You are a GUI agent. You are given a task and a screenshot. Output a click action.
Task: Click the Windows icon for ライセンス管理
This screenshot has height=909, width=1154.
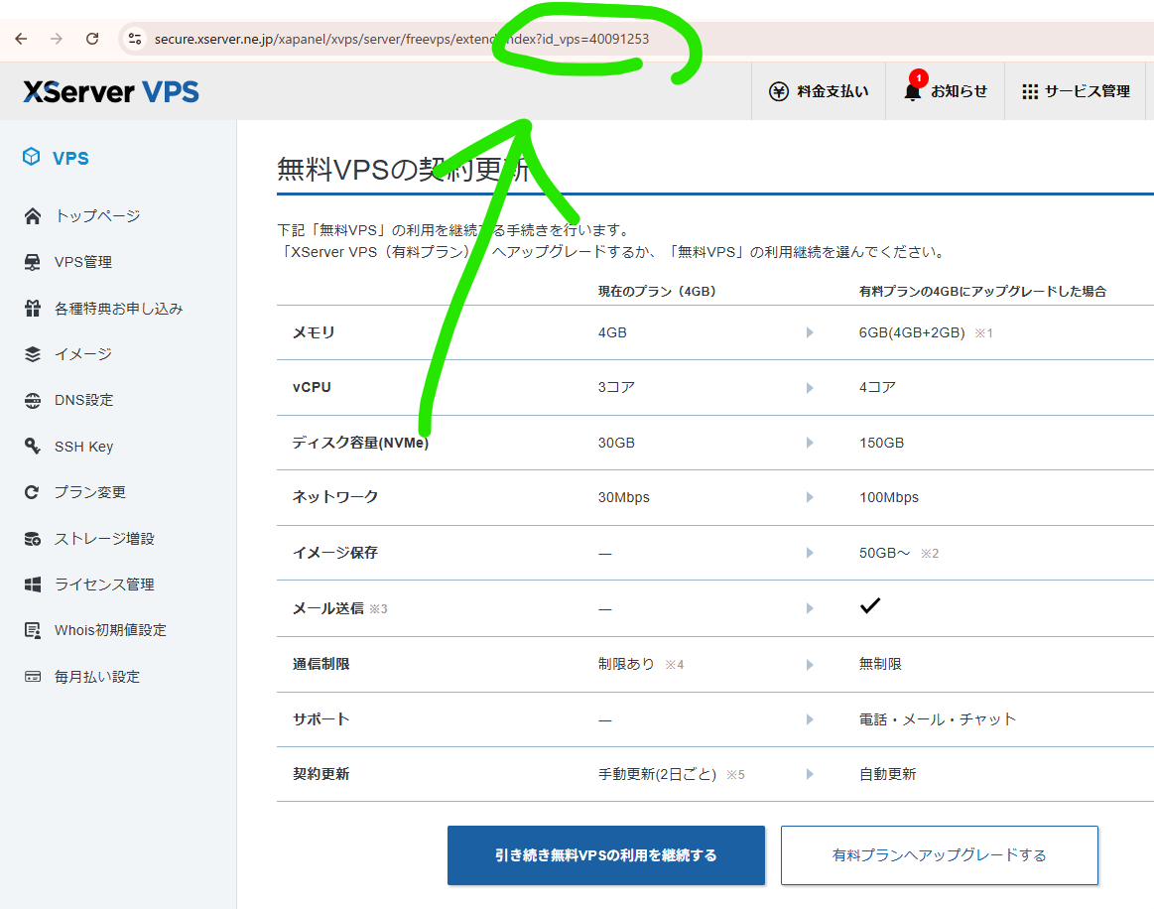[x=33, y=584]
